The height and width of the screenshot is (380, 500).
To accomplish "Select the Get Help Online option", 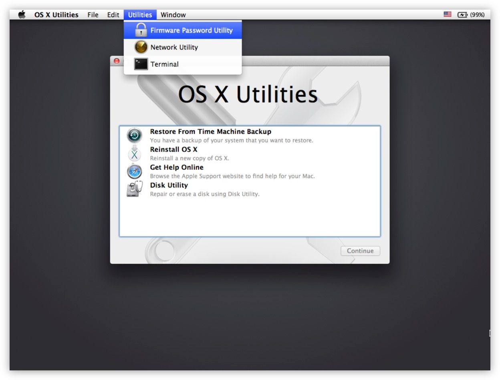I will (250, 171).
